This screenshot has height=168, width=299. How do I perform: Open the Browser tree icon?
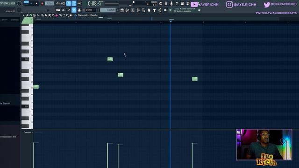143,10
